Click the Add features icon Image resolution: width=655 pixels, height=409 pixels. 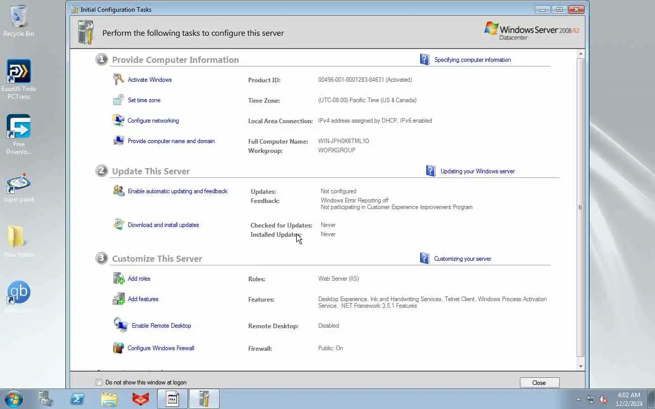pyautogui.click(x=119, y=299)
